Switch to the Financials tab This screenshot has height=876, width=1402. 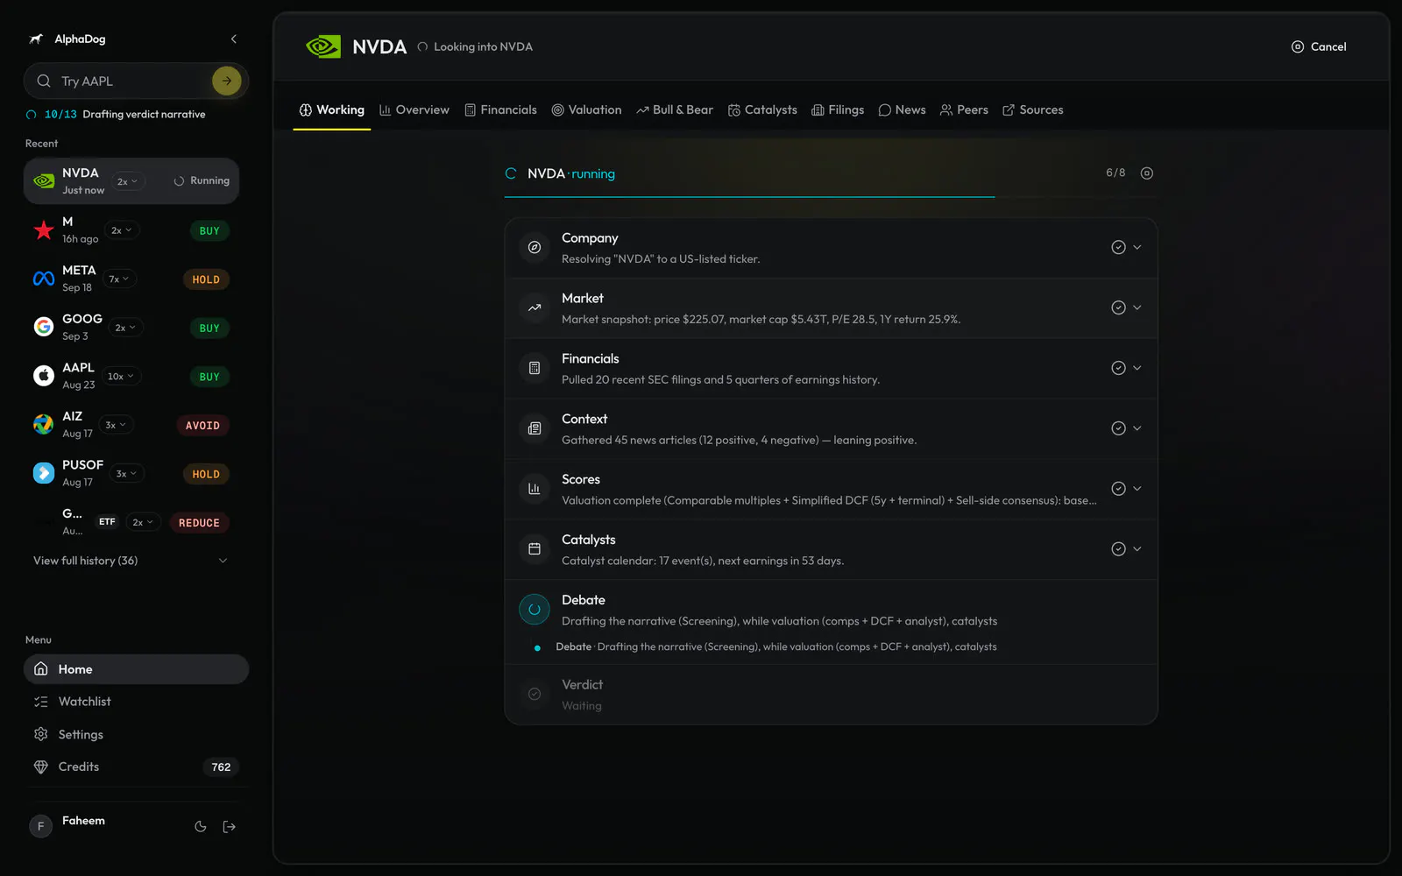tap(500, 110)
